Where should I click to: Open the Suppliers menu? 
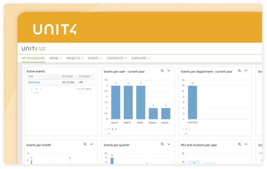[x=141, y=58]
